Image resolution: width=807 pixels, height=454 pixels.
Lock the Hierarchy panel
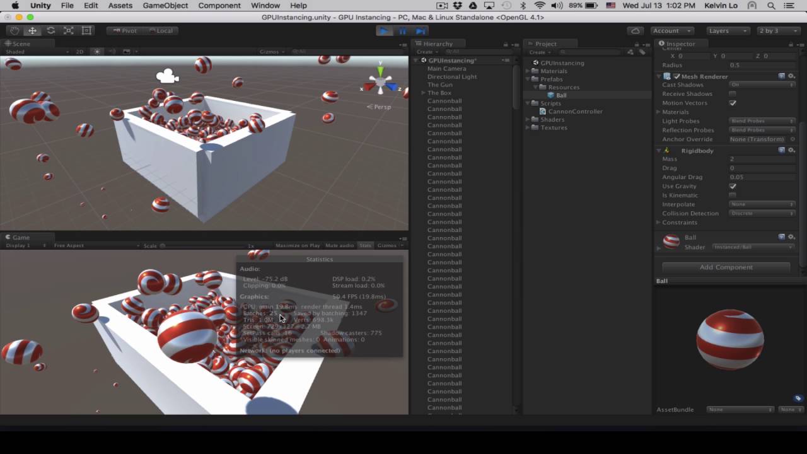(x=506, y=44)
